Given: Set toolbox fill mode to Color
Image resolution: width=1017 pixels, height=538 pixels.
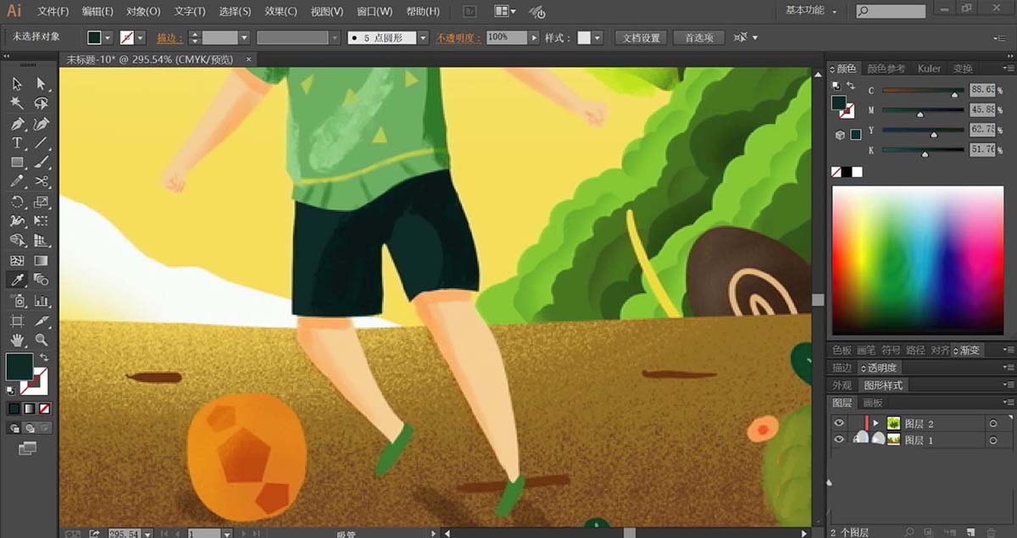Looking at the screenshot, I should pos(14,408).
